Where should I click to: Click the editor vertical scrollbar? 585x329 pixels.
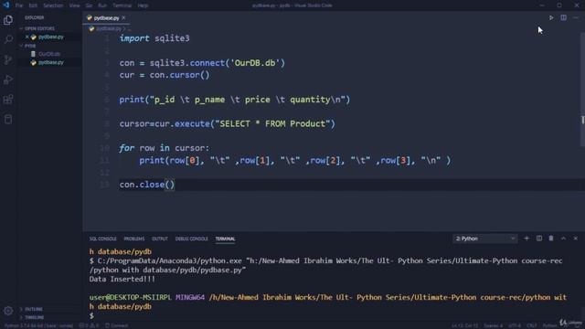(x=582, y=90)
